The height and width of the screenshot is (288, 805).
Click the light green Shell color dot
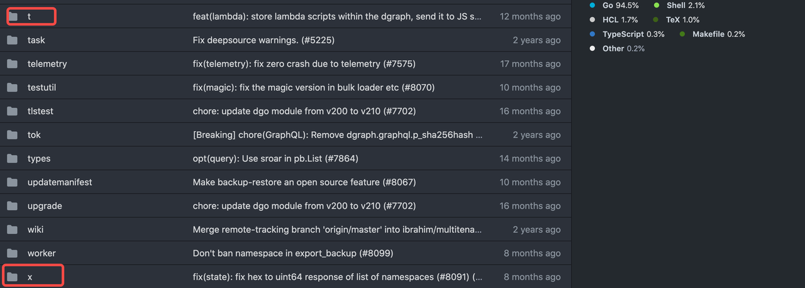click(x=657, y=5)
